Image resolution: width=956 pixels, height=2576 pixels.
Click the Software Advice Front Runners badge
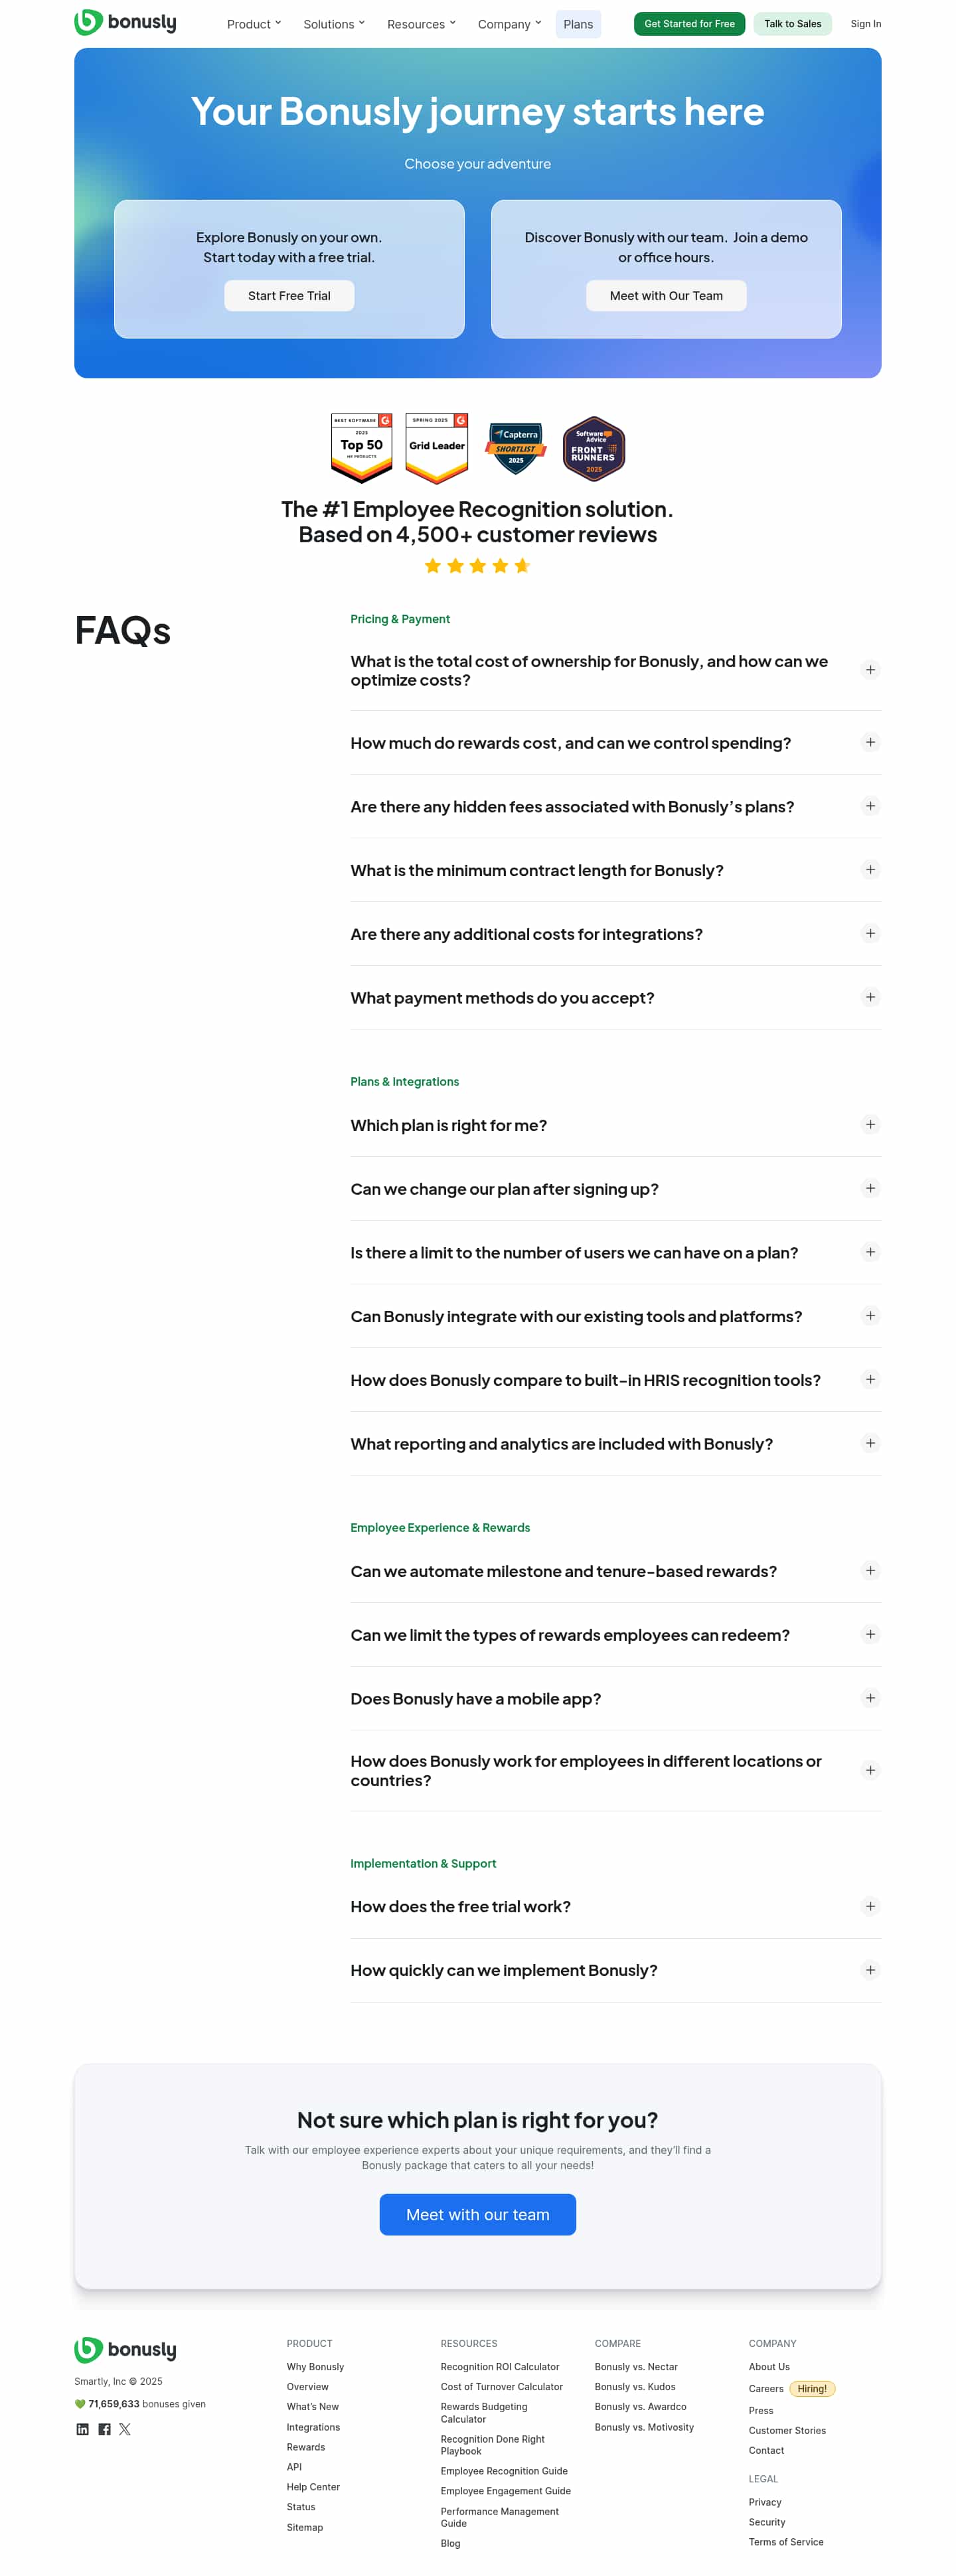[594, 447]
